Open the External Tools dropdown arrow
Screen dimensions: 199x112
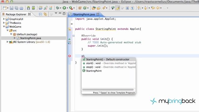tap(74, 8)
